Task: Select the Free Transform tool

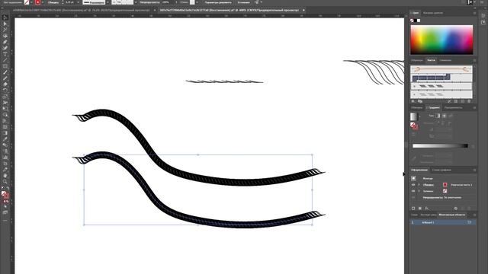Action: [5, 109]
